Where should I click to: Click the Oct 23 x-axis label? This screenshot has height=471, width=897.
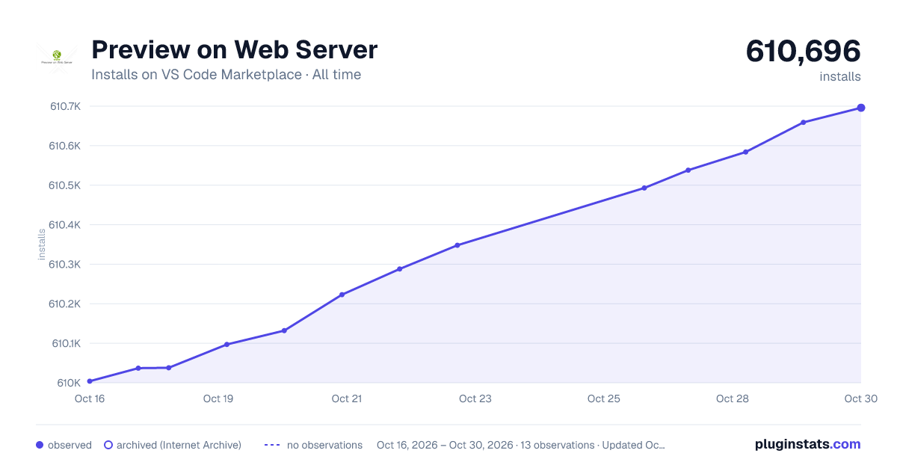click(475, 398)
